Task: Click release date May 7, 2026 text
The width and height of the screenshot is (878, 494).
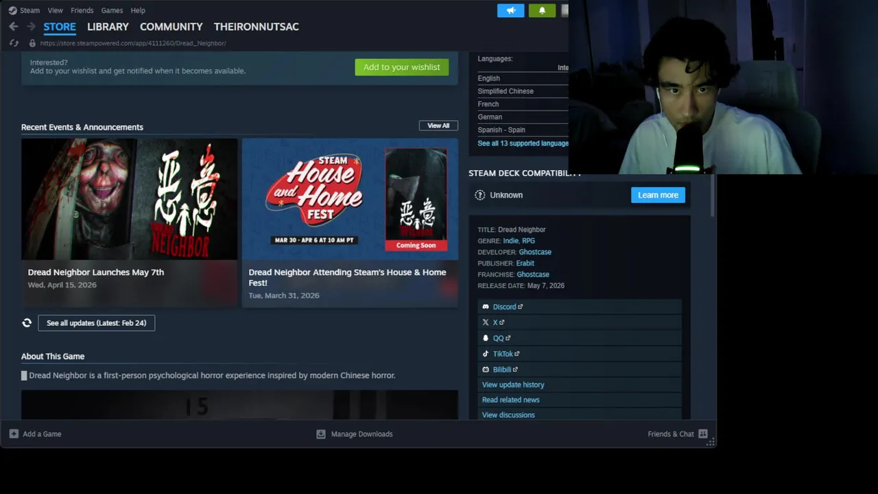Action: 545,285
